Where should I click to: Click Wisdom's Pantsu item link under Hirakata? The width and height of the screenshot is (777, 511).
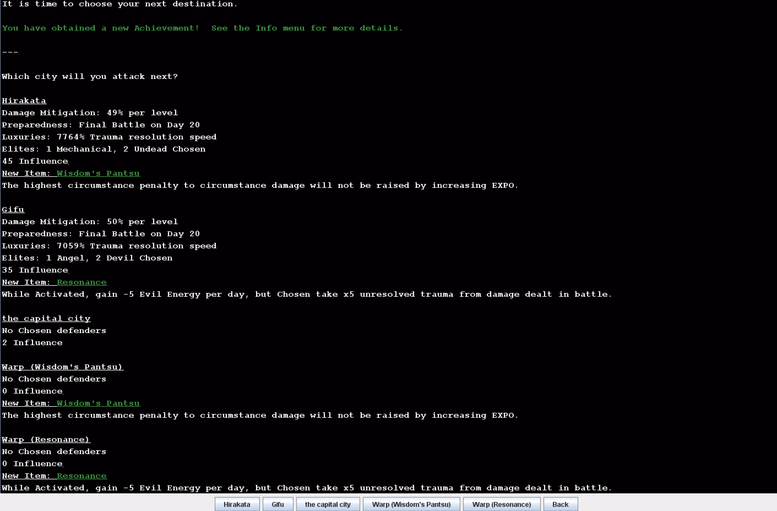[x=98, y=174]
